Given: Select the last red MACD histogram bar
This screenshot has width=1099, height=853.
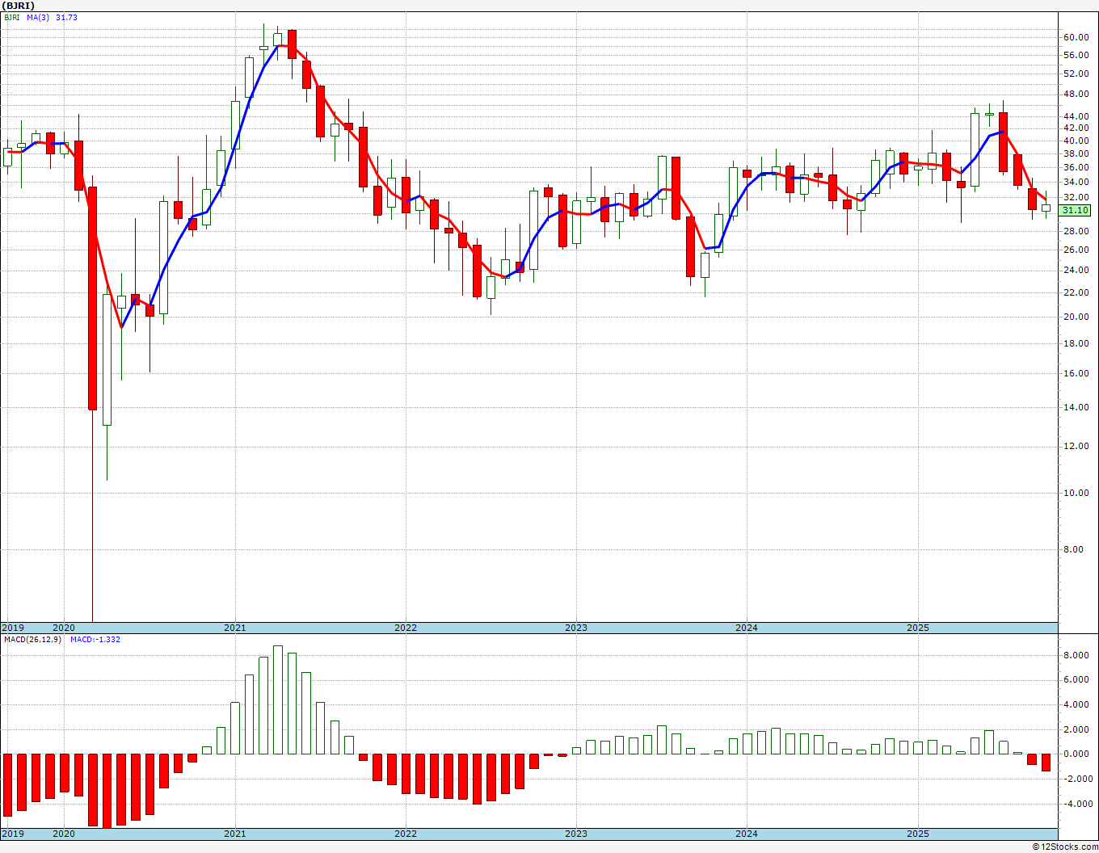Looking at the screenshot, I should (x=1046, y=762).
